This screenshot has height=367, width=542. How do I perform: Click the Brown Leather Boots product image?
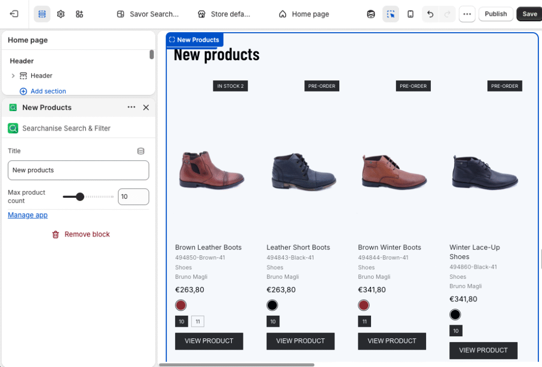[x=212, y=170]
